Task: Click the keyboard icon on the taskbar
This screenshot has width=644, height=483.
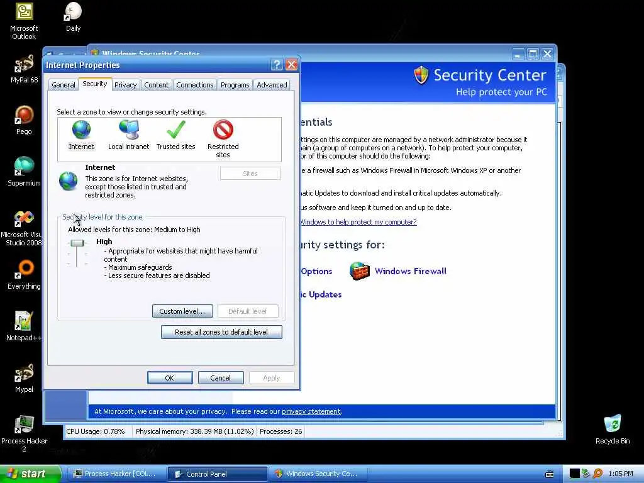Action: (550, 474)
